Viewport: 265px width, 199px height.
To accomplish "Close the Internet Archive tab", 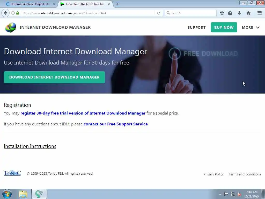I will (x=54, y=4).
